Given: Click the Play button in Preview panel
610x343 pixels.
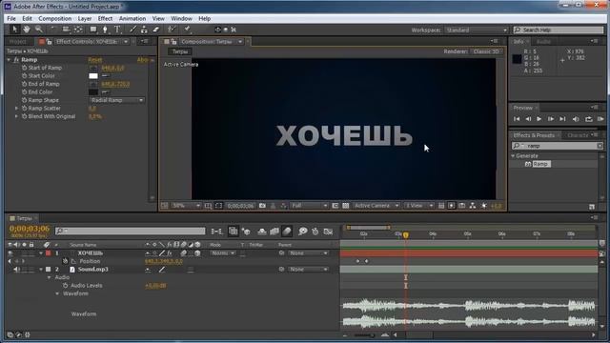Looking at the screenshot, I should coord(539,119).
